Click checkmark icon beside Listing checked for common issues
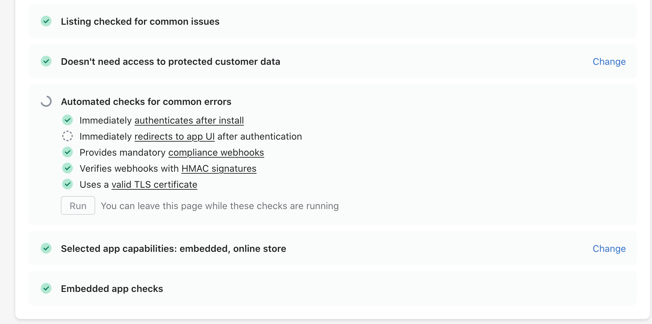Viewport: 652px width, 324px height. point(46,21)
